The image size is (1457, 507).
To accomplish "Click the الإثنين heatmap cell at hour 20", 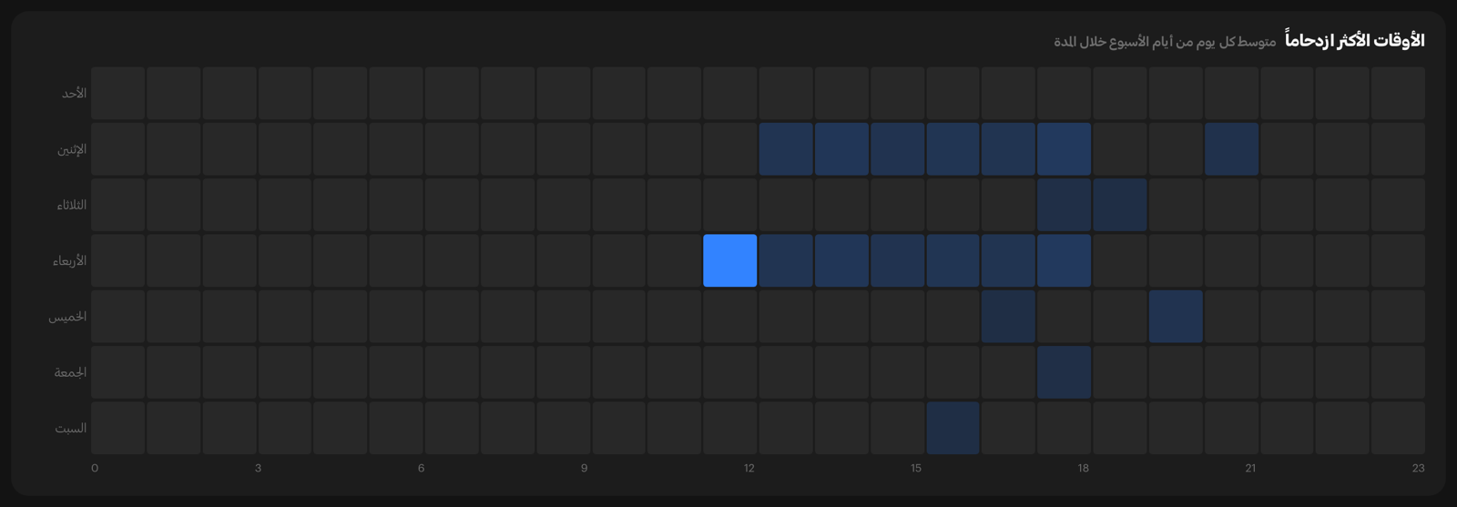I will (1231, 149).
